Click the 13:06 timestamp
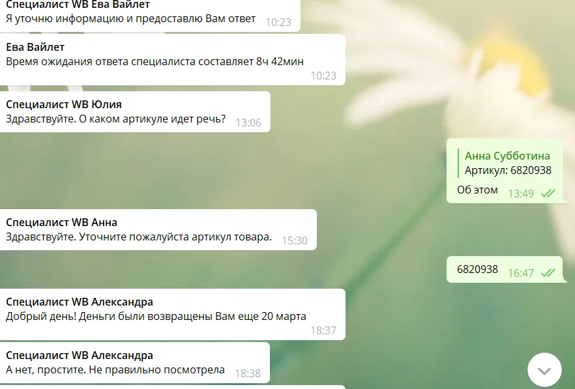Image resolution: width=575 pixels, height=389 pixels. (x=248, y=122)
